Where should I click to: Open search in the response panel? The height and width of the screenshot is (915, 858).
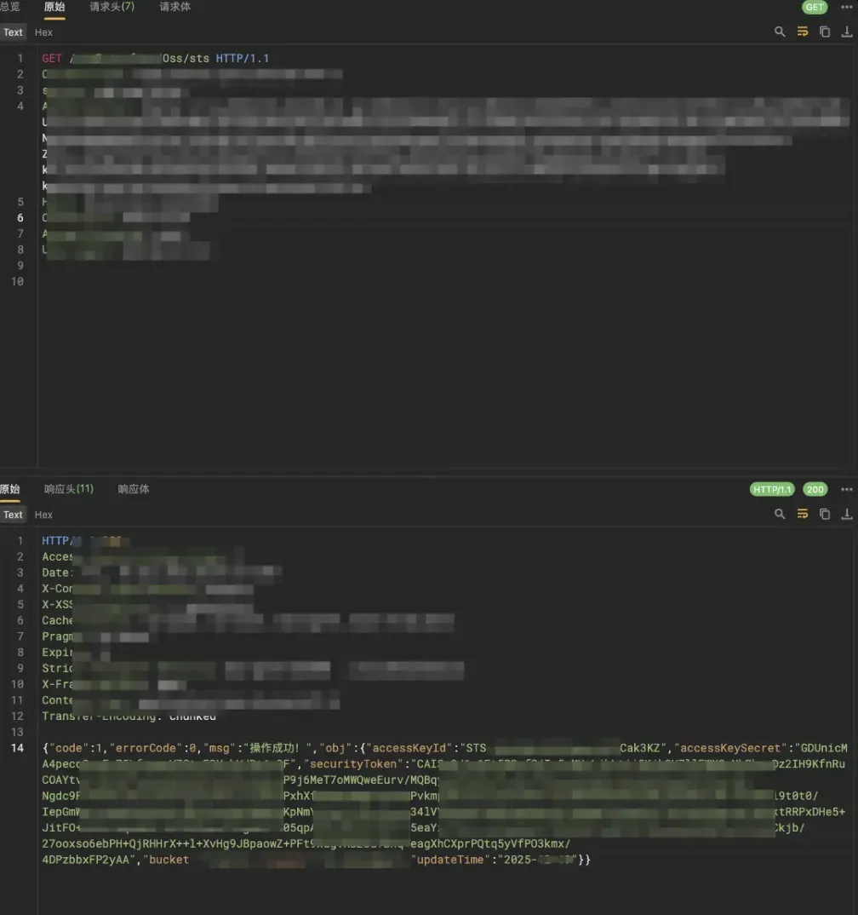tap(780, 514)
